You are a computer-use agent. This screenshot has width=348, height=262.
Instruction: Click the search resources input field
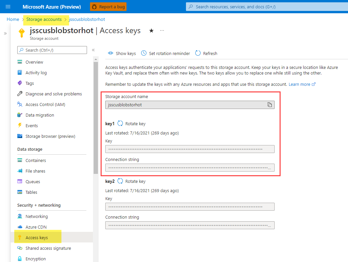pyautogui.click(x=266, y=7)
